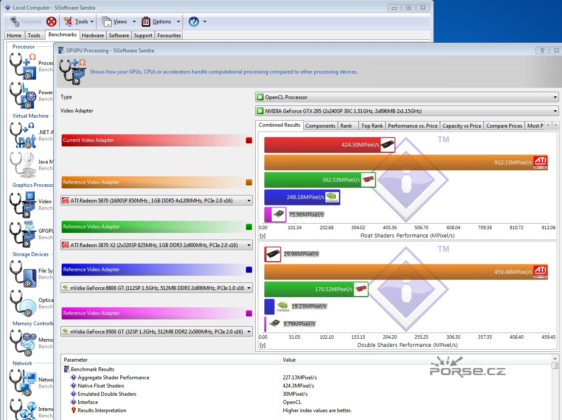Screen dimensions: 562x420
Task: Open the GeForce 8800 GT reference dropdown
Action: tap(157, 288)
